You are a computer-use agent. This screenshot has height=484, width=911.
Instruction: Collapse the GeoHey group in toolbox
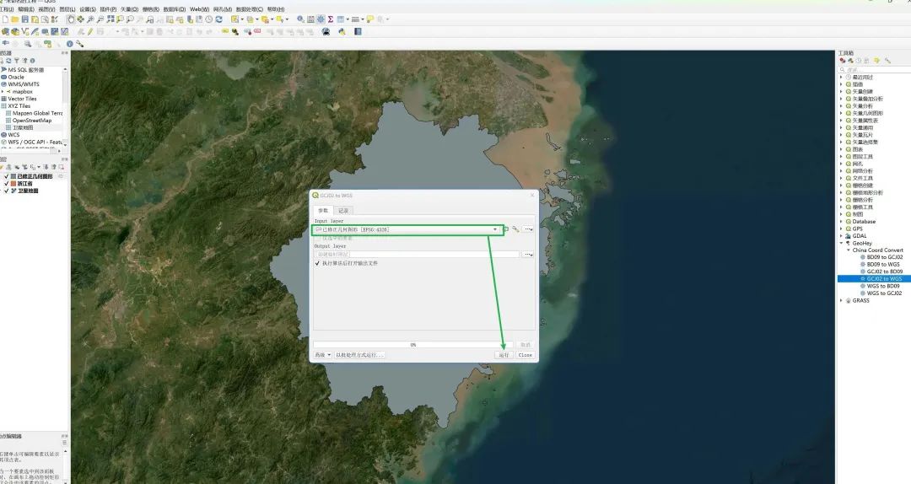[841, 243]
